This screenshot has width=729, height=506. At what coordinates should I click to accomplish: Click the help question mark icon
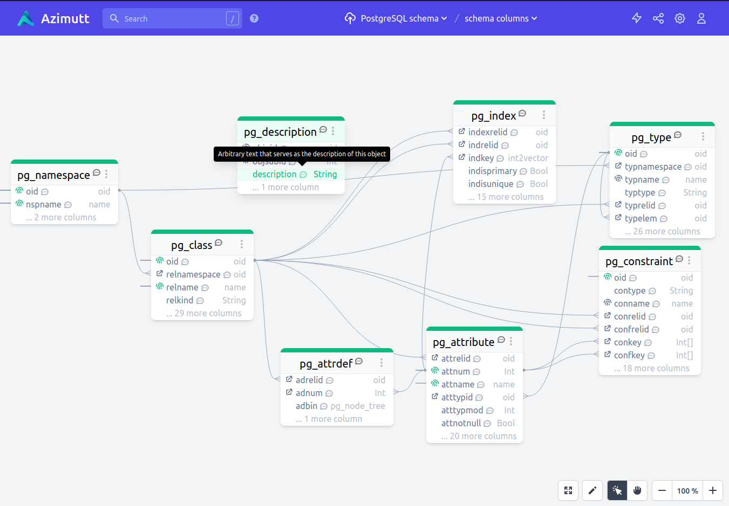[x=254, y=18]
